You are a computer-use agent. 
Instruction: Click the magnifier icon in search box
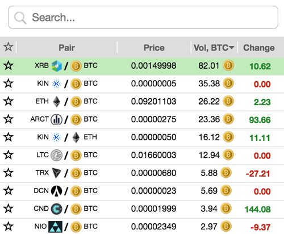click(x=20, y=18)
